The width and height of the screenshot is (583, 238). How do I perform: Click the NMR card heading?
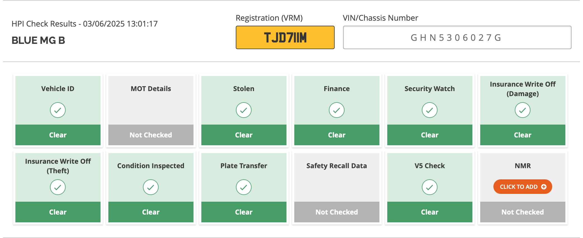[523, 166]
